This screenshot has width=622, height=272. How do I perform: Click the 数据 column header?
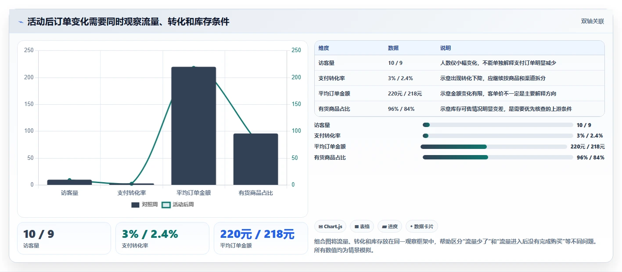[x=393, y=48]
